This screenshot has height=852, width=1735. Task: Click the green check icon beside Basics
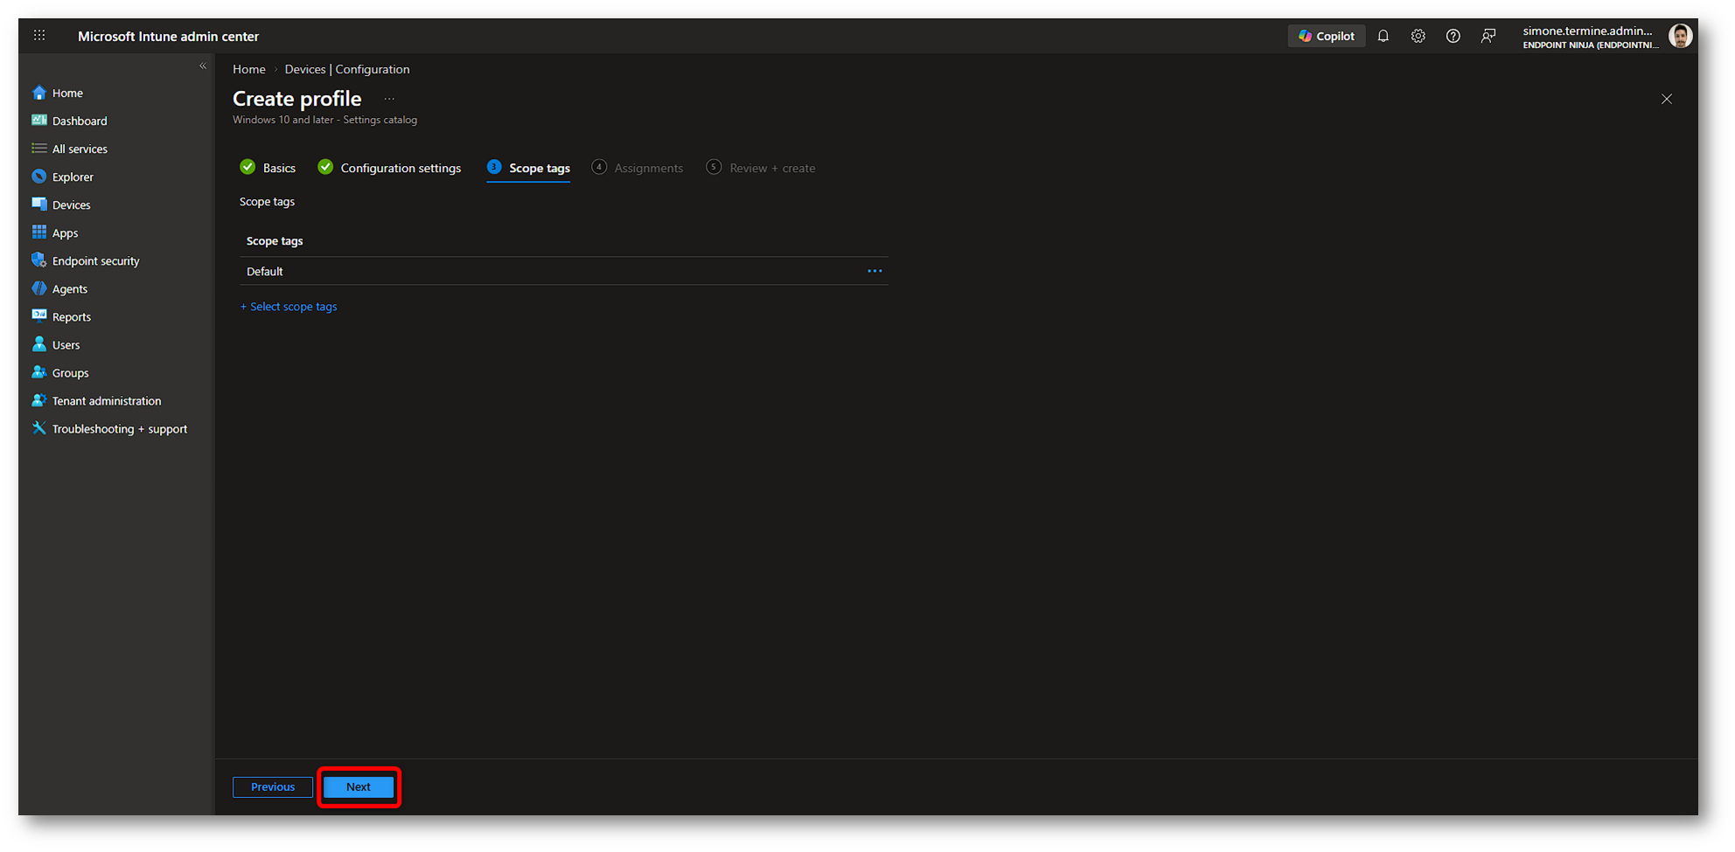[x=247, y=167]
